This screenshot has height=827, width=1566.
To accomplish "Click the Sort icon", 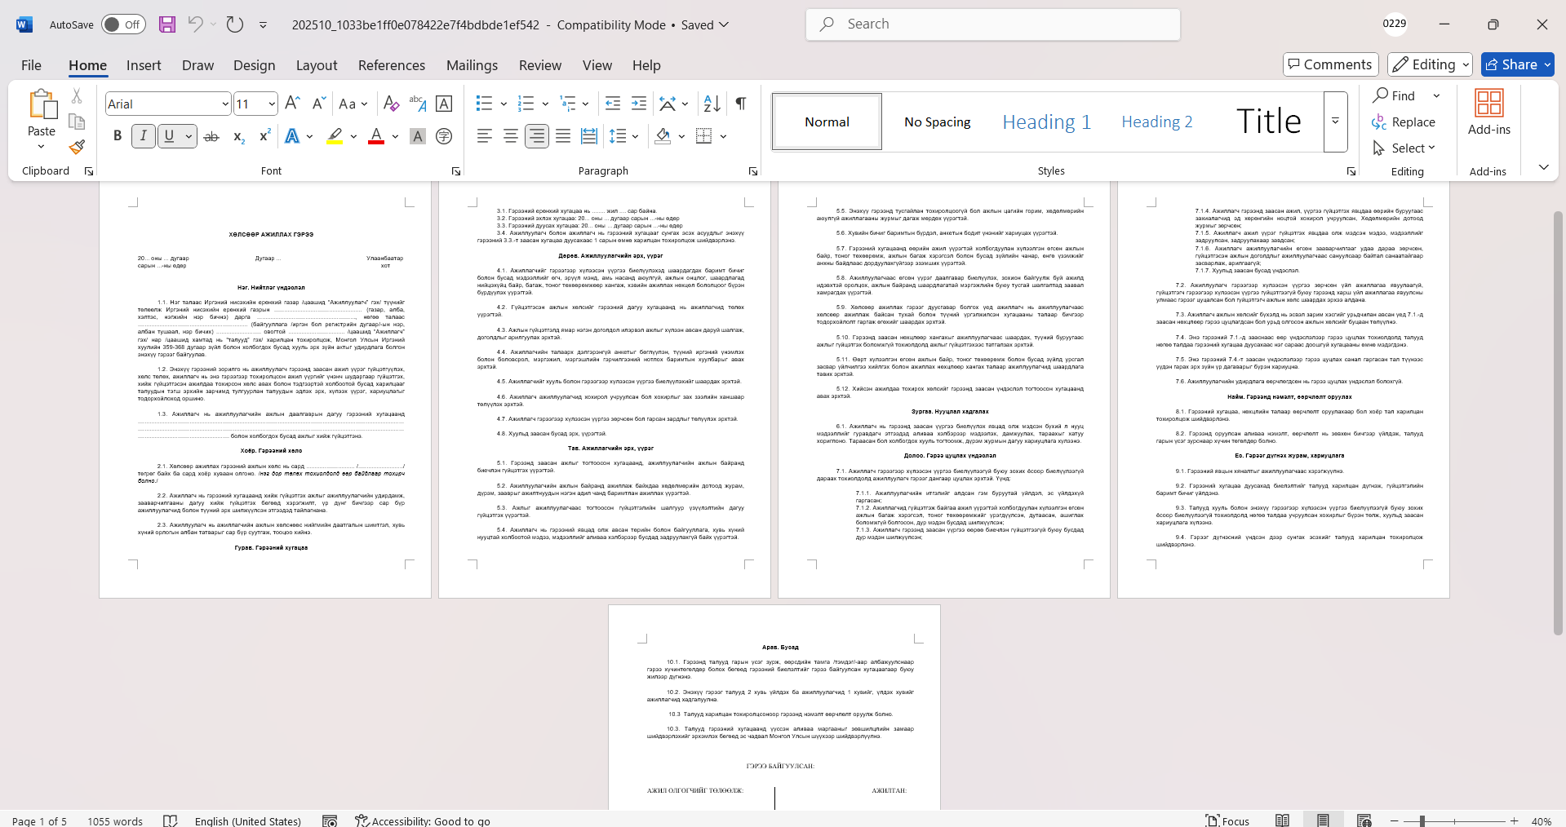I will click(x=712, y=104).
